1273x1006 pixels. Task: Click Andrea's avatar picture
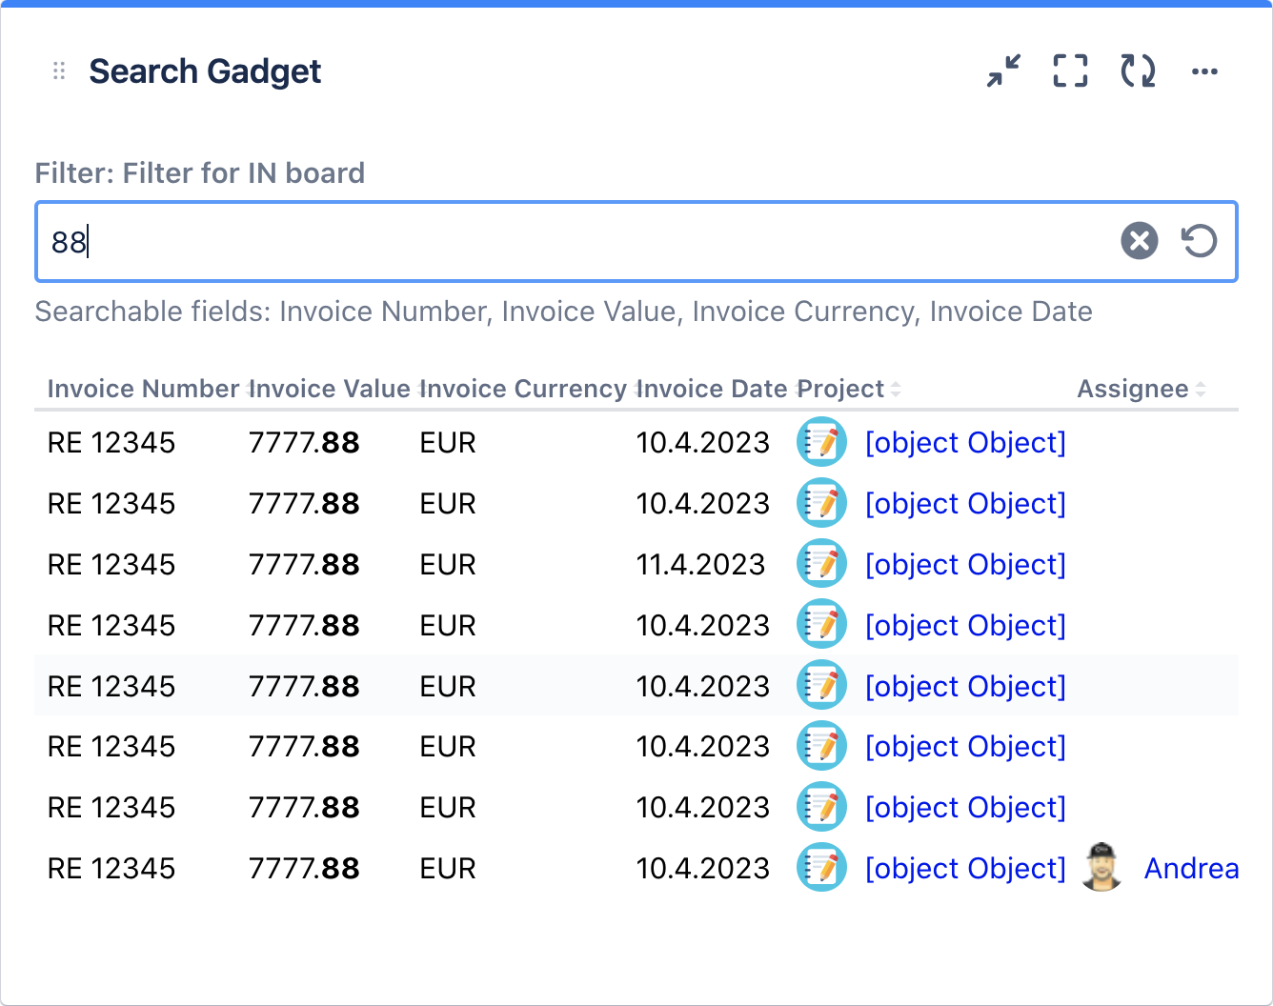tap(1102, 868)
